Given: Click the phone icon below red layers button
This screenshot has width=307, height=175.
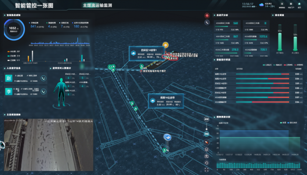Looking at the screenshot, I should point(207,22).
